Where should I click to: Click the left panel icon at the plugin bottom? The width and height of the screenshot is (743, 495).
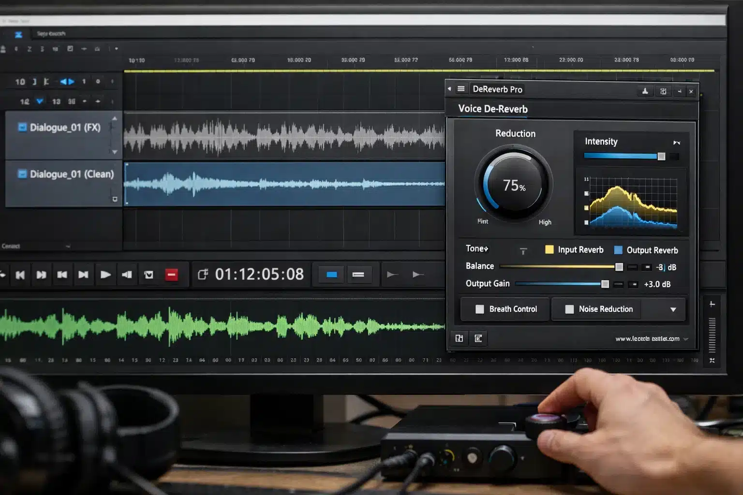pyautogui.click(x=459, y=338)
